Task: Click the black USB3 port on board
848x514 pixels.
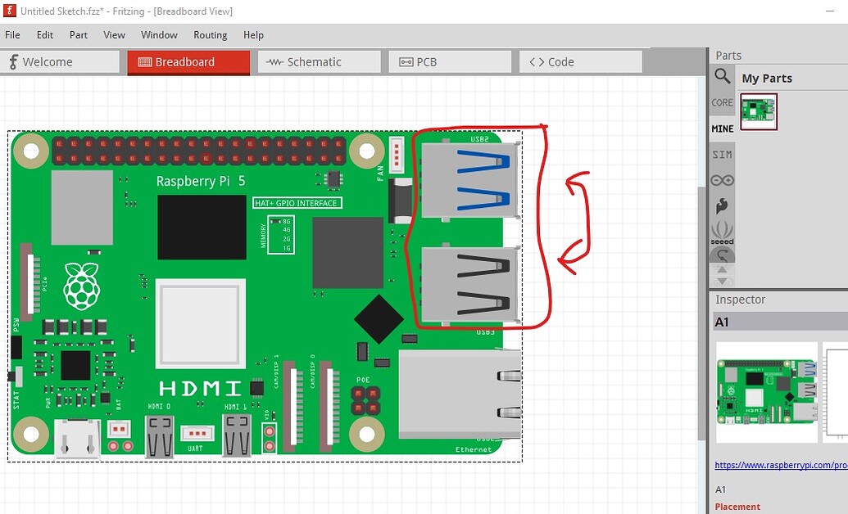Action: [x=470, y=286]
